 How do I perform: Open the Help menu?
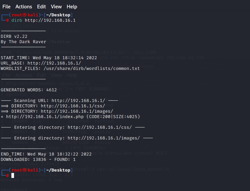coord(72,7)
